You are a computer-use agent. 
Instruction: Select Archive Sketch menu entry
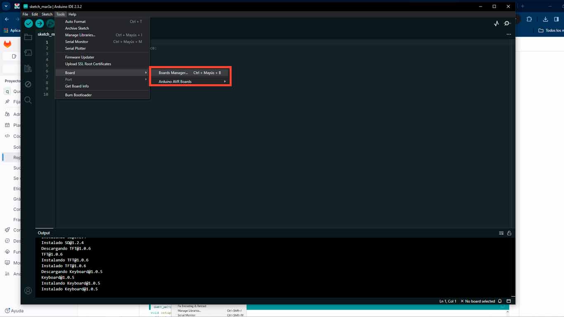click(x=102, y=28)
